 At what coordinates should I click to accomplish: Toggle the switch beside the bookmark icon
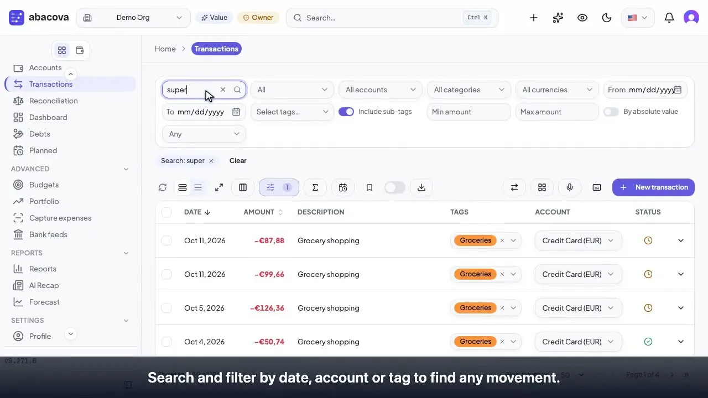[395, 187]
